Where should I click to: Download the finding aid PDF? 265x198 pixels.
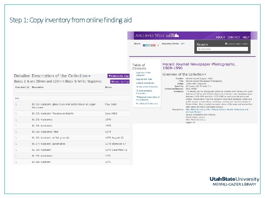point(183,44)
